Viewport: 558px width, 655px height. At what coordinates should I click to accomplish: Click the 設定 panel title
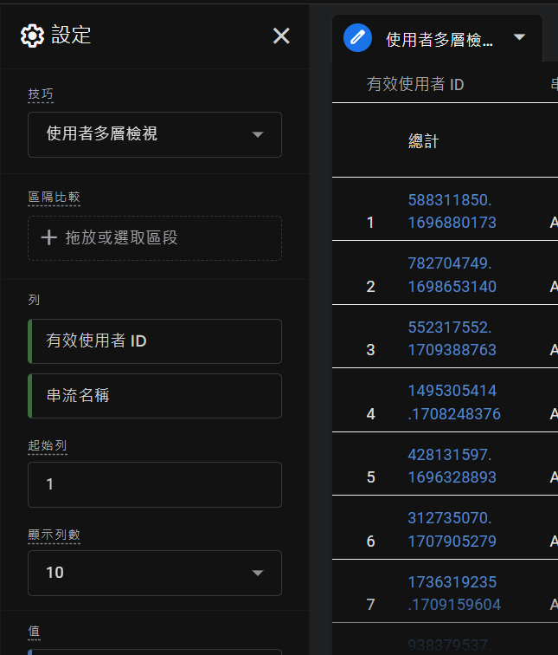(71, 35)
